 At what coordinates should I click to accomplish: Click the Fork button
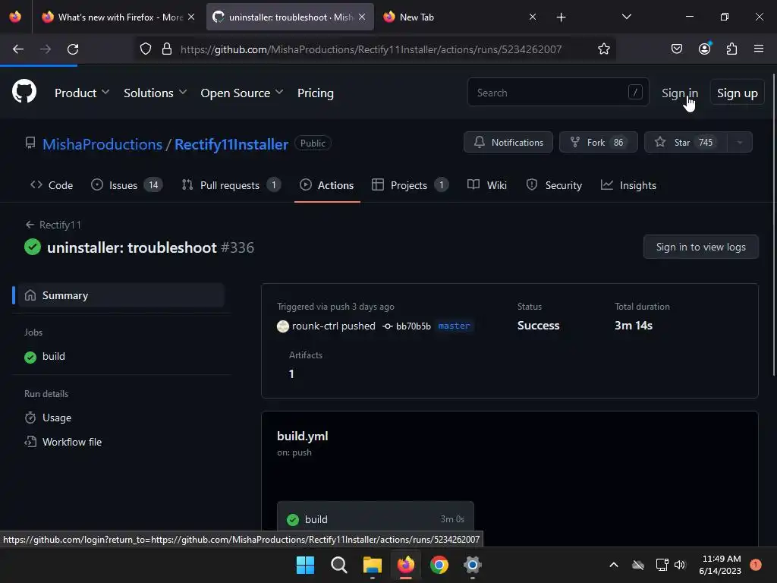coord(598,142)
